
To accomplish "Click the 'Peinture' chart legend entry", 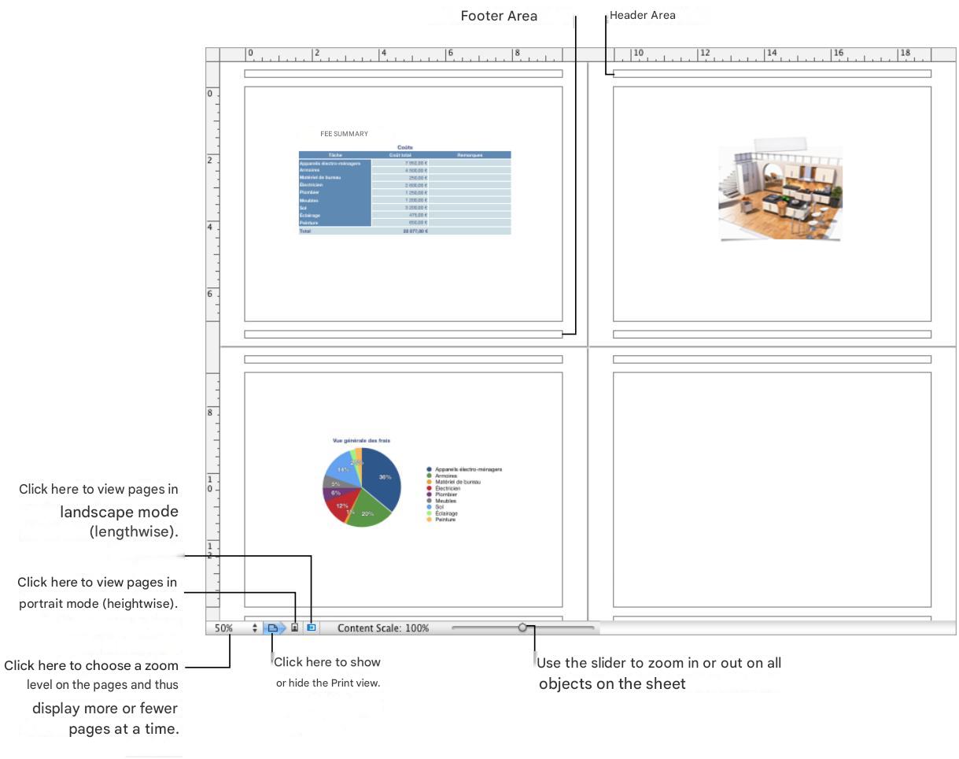I will coord(442,520).
